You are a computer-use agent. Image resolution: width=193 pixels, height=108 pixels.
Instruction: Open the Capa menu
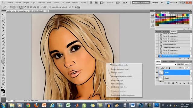click(33, 3)
